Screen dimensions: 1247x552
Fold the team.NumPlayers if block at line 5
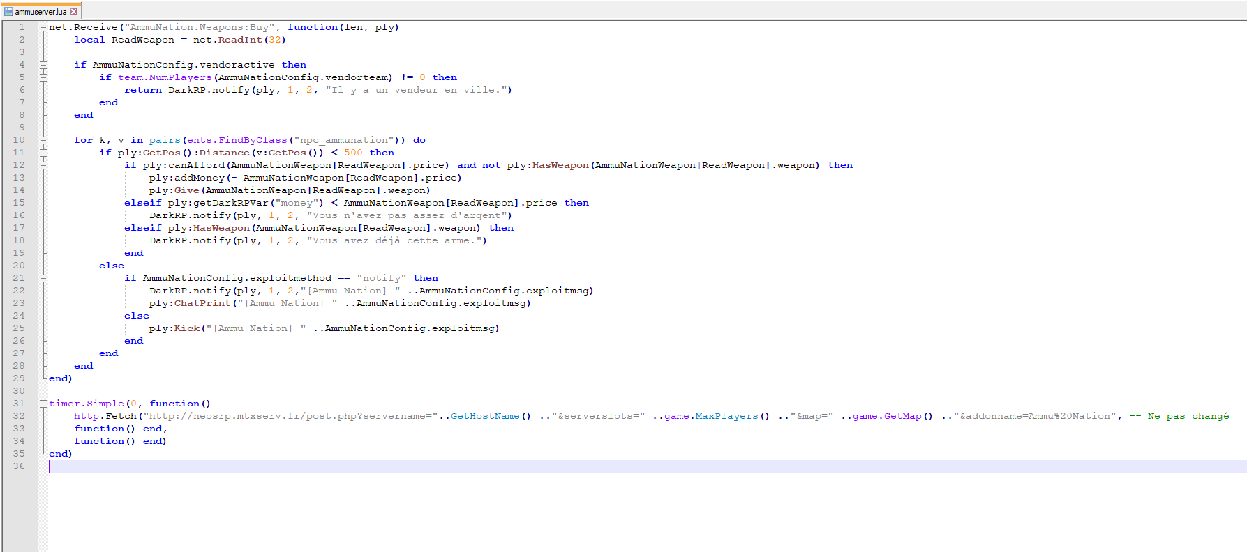click(x=43, y=77)
